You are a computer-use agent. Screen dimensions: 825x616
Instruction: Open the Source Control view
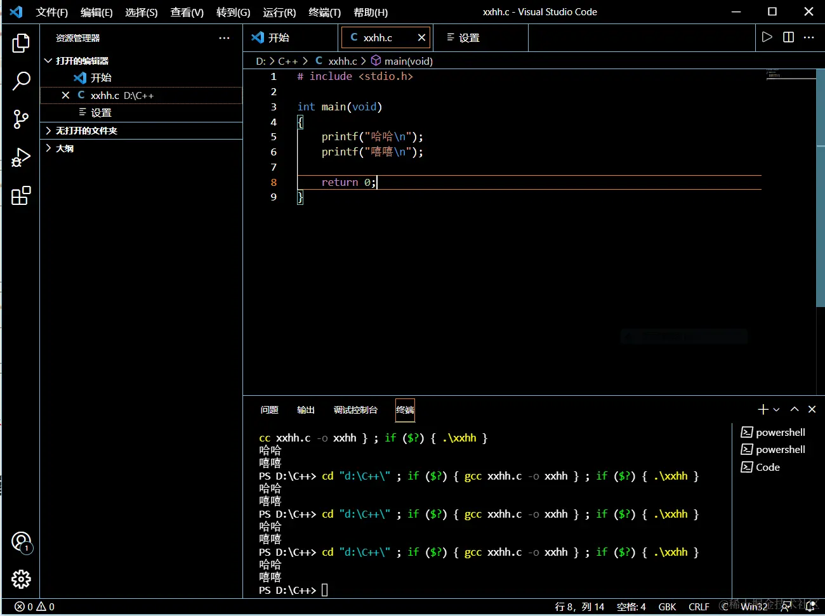pos(21,119)
